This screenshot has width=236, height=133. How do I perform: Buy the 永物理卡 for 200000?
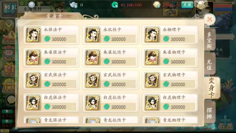170,35
